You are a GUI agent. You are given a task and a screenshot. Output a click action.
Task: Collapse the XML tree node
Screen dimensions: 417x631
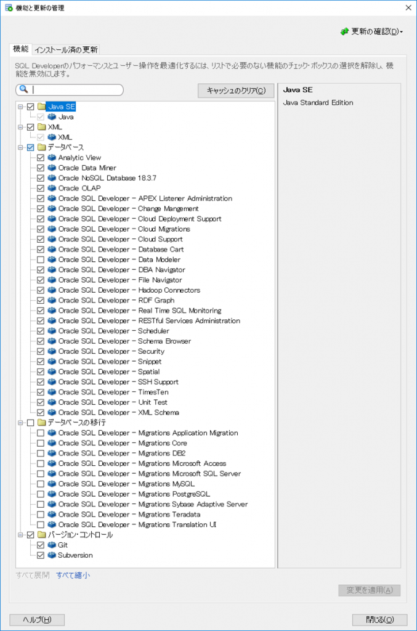point(20,127)
